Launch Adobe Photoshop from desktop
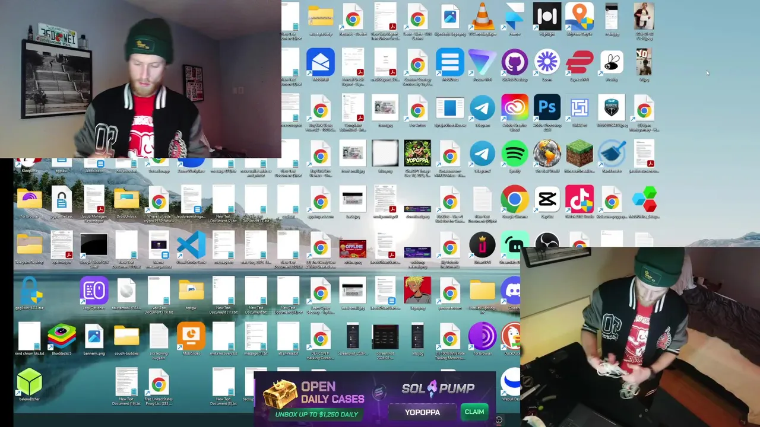This screenshot has height=427, width=760. 547,108
